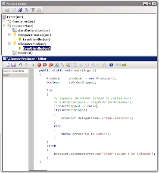Screen dimensions: 159x173
Task: Click the New document icon in editor toolbar
Action: [x=8, y=65]
